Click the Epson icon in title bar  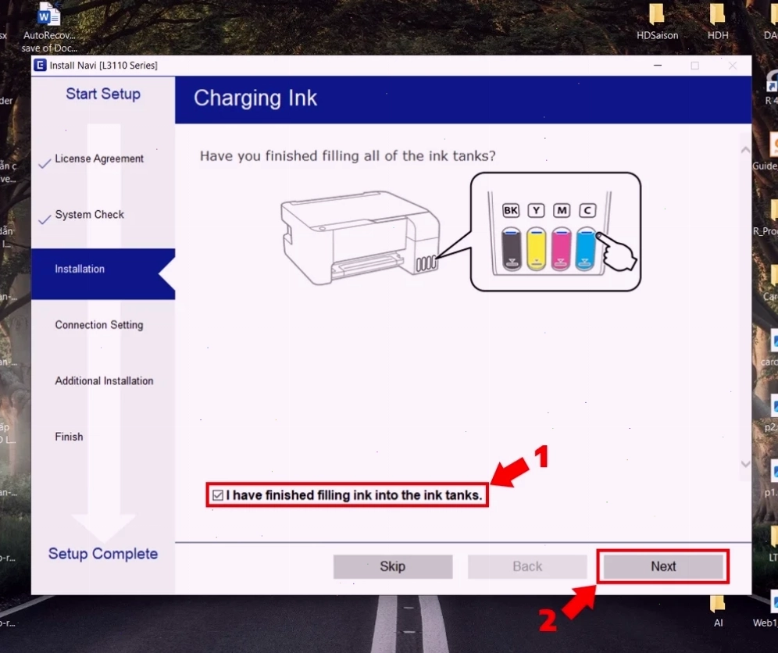coord(40,65)
